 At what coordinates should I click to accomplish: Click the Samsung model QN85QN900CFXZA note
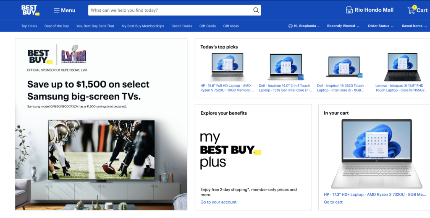pos(77,107)
